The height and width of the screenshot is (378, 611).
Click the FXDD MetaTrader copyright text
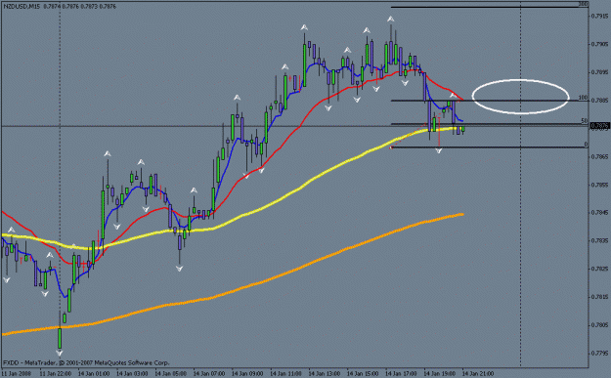pyautogui.click(x=86, y=362)
